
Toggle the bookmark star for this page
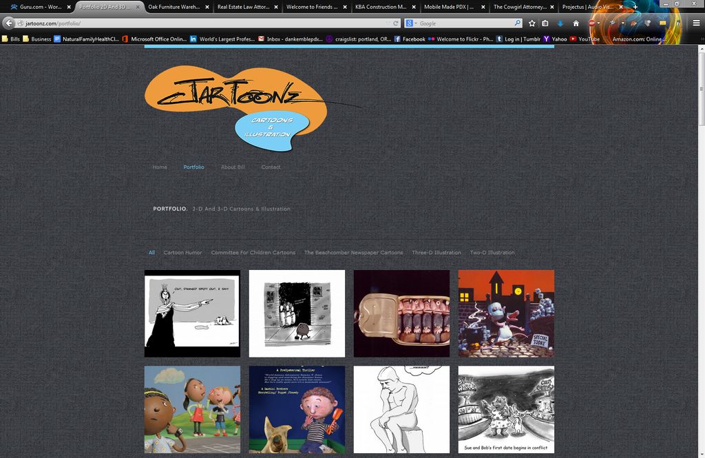pyautogui.click(x=531, y=23)
